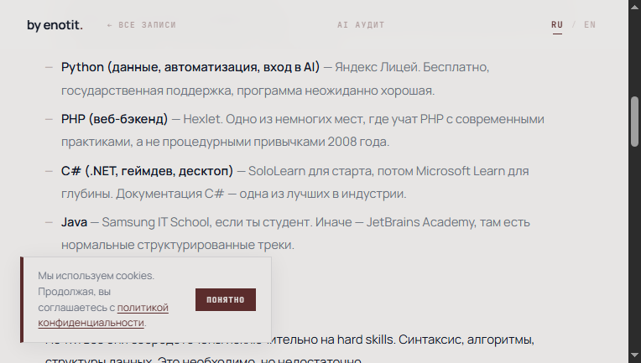Click the line глубины. Документация C# — одна из лучших
Screen dimensions: 641x363
pos(234,194)
